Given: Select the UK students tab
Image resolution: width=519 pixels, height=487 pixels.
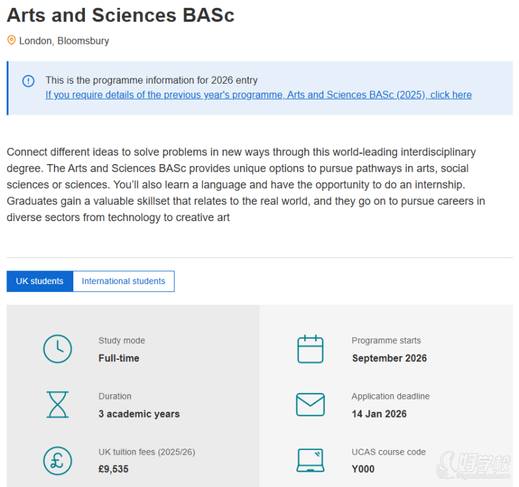Looking at the screenshot, I should coord(40,281).
